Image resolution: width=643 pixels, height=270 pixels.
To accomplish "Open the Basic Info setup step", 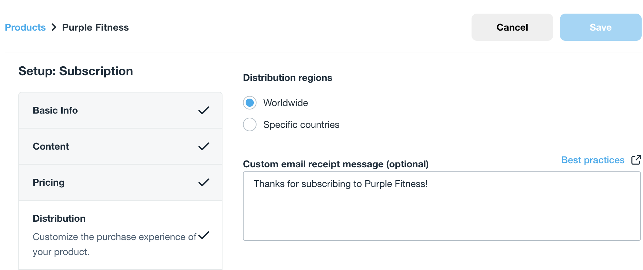I will (x=120, y=110).
